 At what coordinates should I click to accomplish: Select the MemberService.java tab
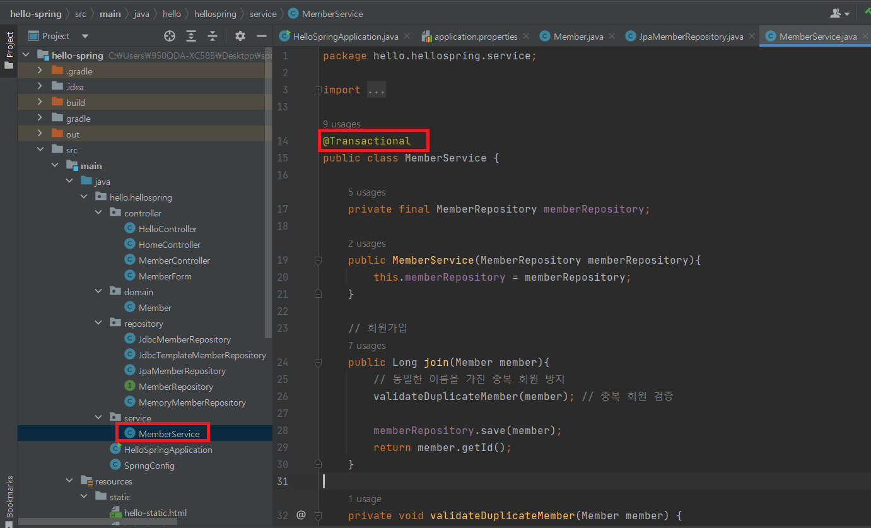click(x=818, y=37)
